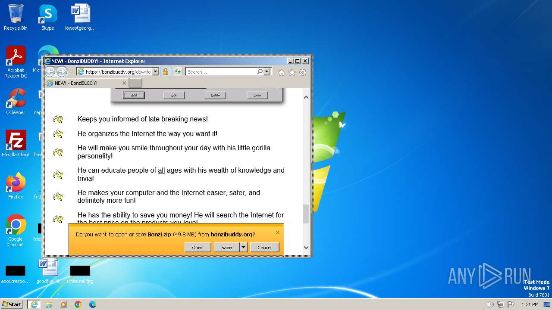Open FileZilla Client shortcut
552x310 pixels.
(16, 143)
